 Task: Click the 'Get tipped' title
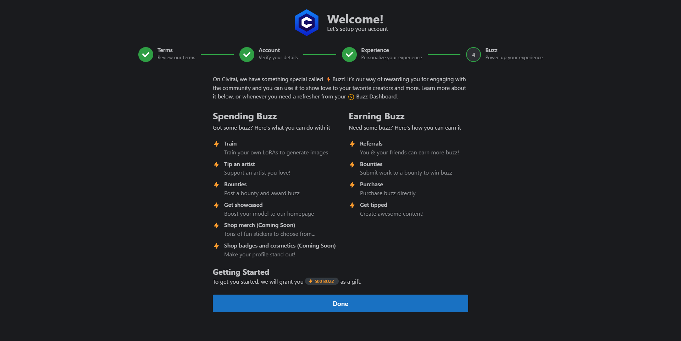click(x=373, y=205)
